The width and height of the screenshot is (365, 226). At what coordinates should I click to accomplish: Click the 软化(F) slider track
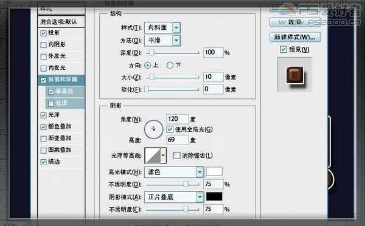point(173,89)
